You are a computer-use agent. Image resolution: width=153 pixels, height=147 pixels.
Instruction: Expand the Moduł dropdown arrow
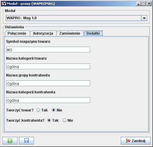pos(144,18)
